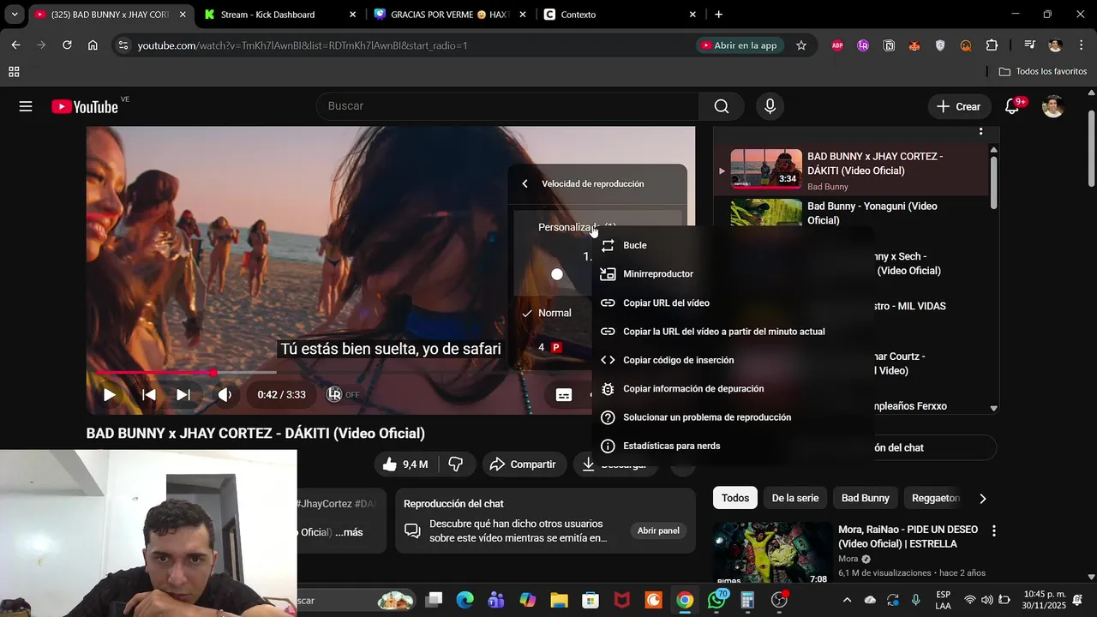
Task: Open Microsoft Edge from the taskbar
Action: [x=465, y=600]
